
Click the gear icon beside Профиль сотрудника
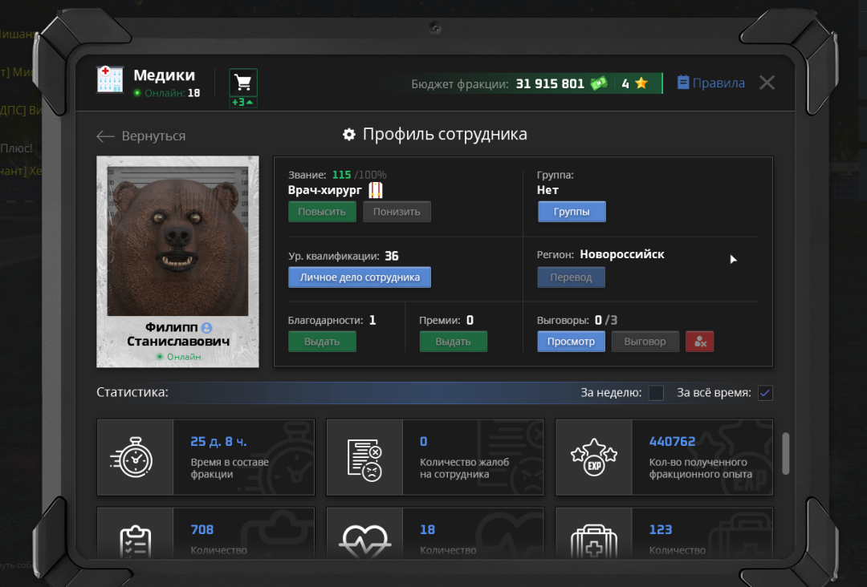tap(349, 134)
